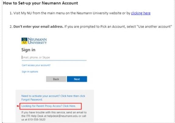Viewport: 175px width, 123px height.
Task: Click help desk phone number 610-558-5620
Action: point(37,120)
